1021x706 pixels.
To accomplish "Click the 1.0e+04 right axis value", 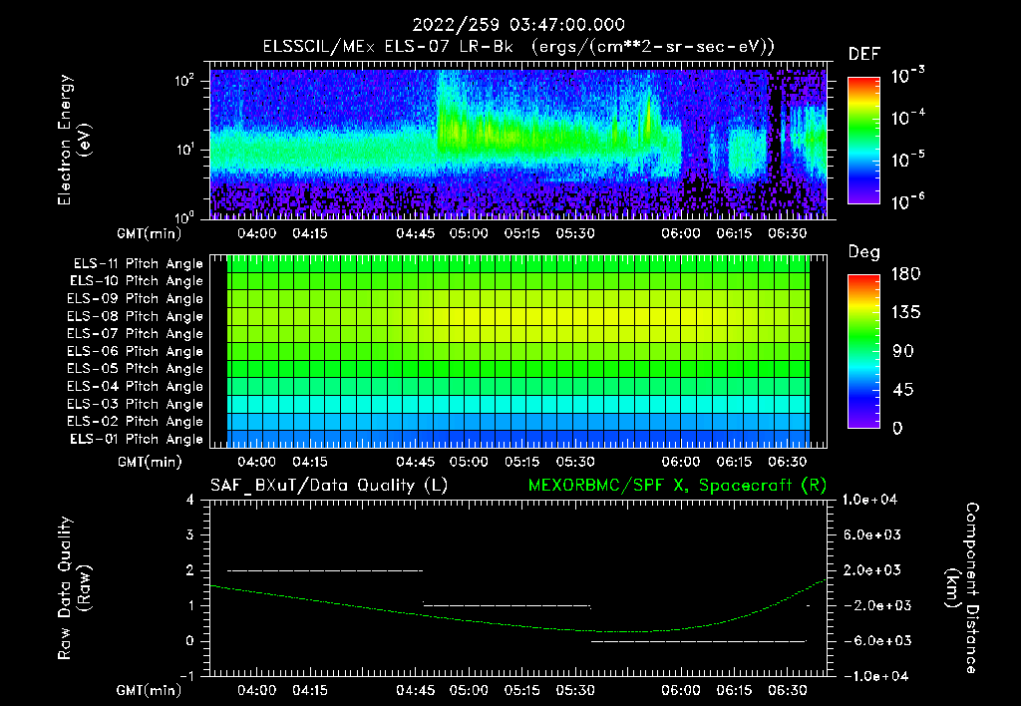I will tap(869, 500).
